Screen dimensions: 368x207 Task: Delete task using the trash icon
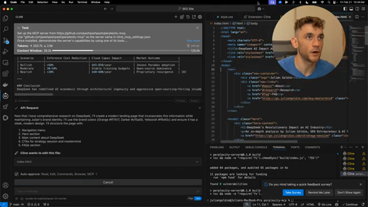pos(188,46)
